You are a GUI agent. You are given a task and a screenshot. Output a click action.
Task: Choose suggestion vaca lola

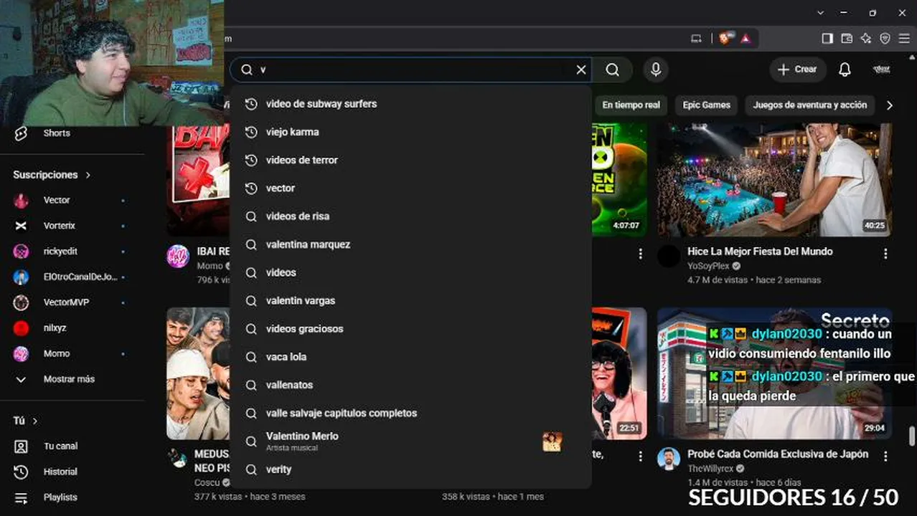point(410,356)
